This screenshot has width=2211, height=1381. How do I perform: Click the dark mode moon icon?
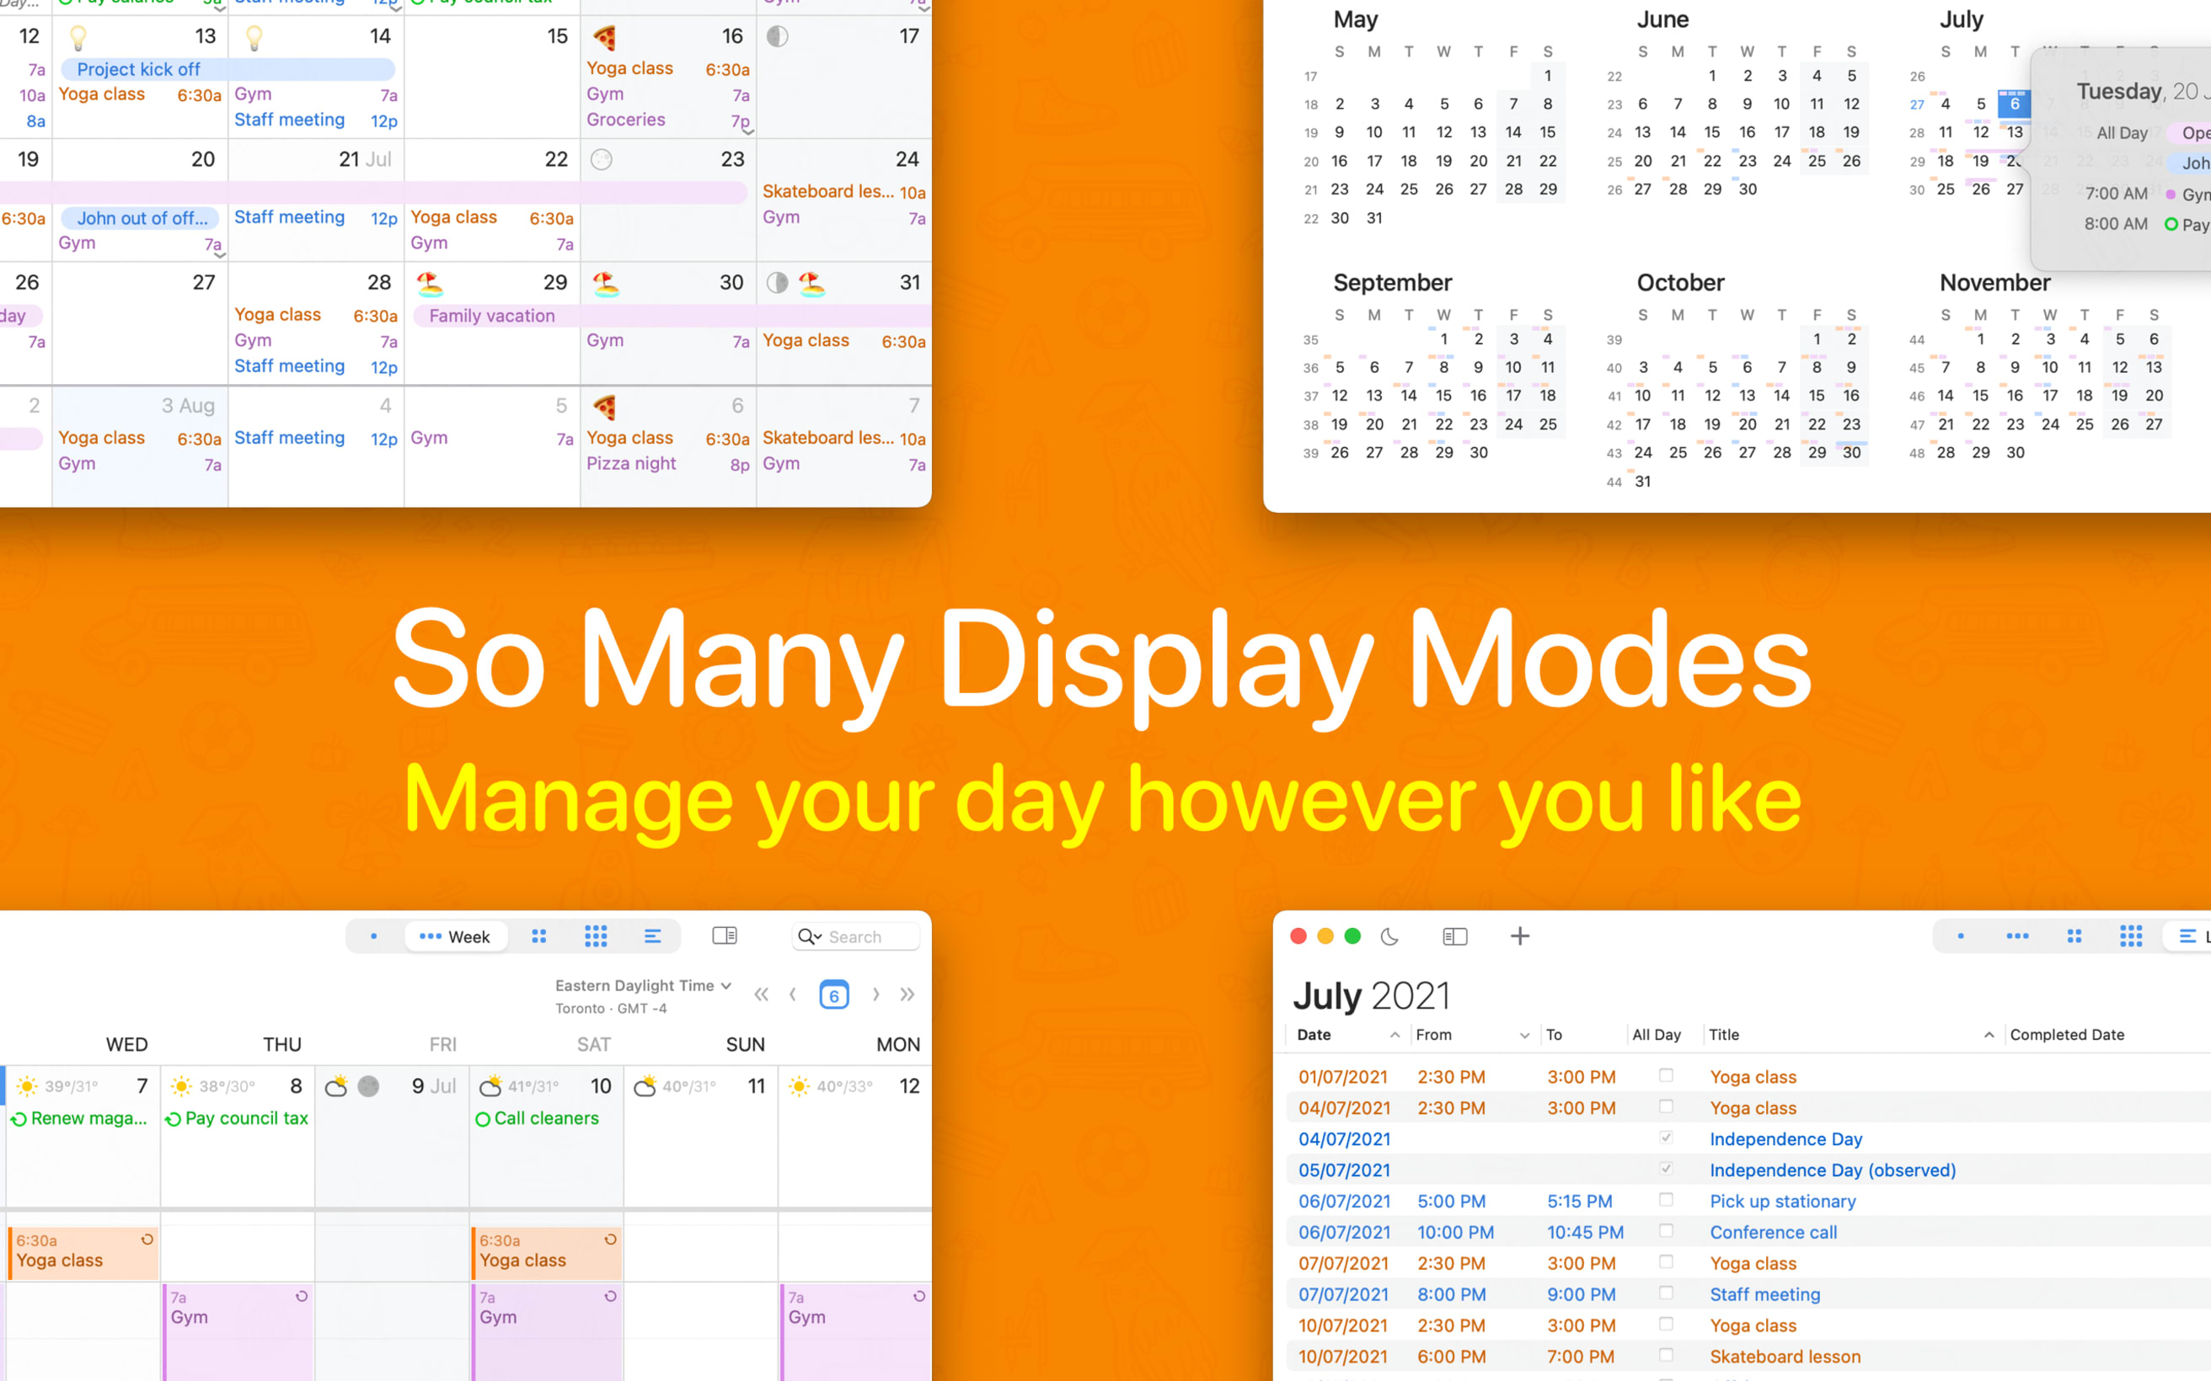1386,936
